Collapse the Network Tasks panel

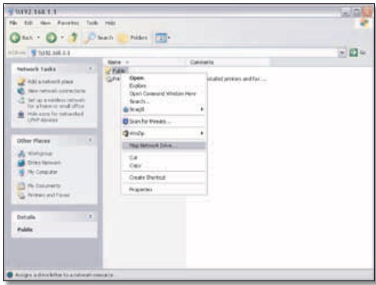coord(90,69)
